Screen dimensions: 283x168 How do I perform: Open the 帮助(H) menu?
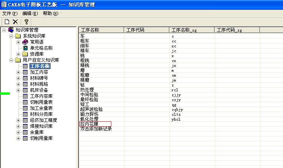tap(51, 14)
